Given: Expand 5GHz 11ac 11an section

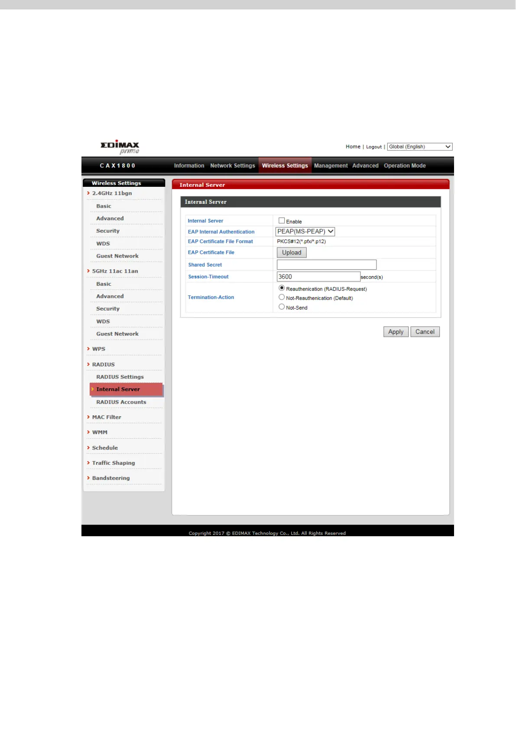Looking at the screenshot, I should [x=115, y=271].
